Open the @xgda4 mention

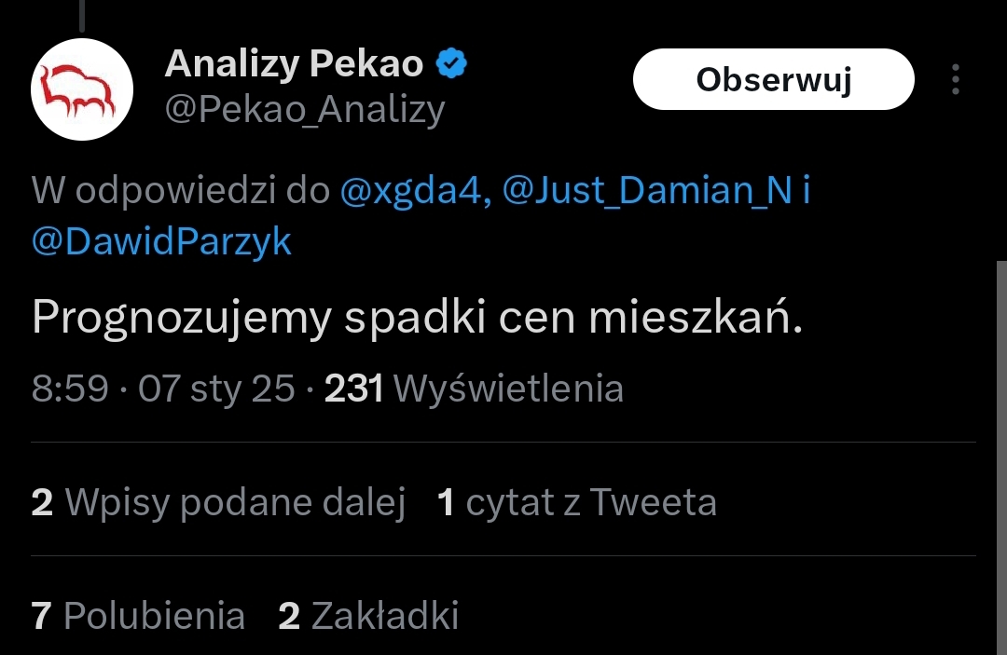click(411, 191)
